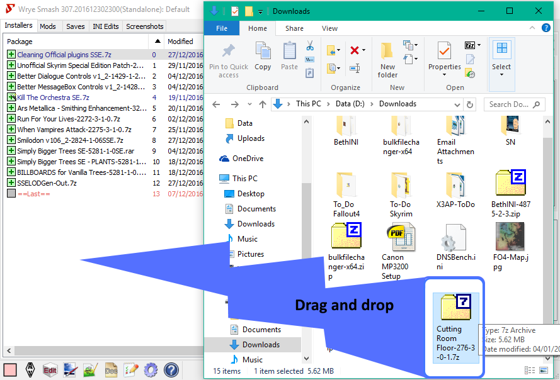The height and width of the screenshot is (380, 560).
Task: Open the Doc Browser icon
Action: (x=111, y=370)
